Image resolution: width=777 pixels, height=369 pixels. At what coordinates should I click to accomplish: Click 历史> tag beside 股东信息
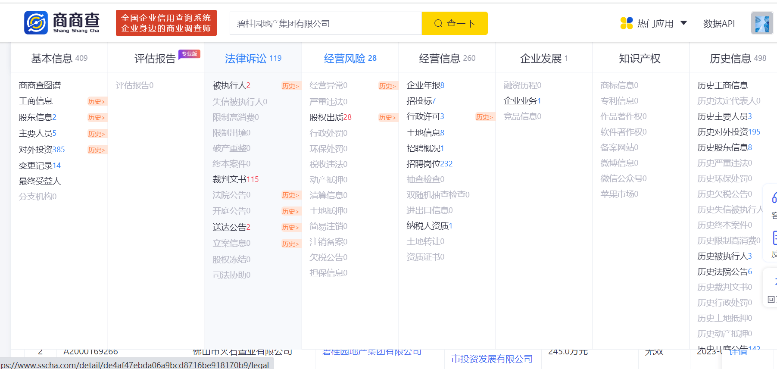(97, 117)
